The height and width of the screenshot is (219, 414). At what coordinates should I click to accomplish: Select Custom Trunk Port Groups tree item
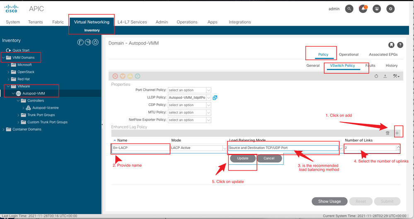click(x=48, y=122)
